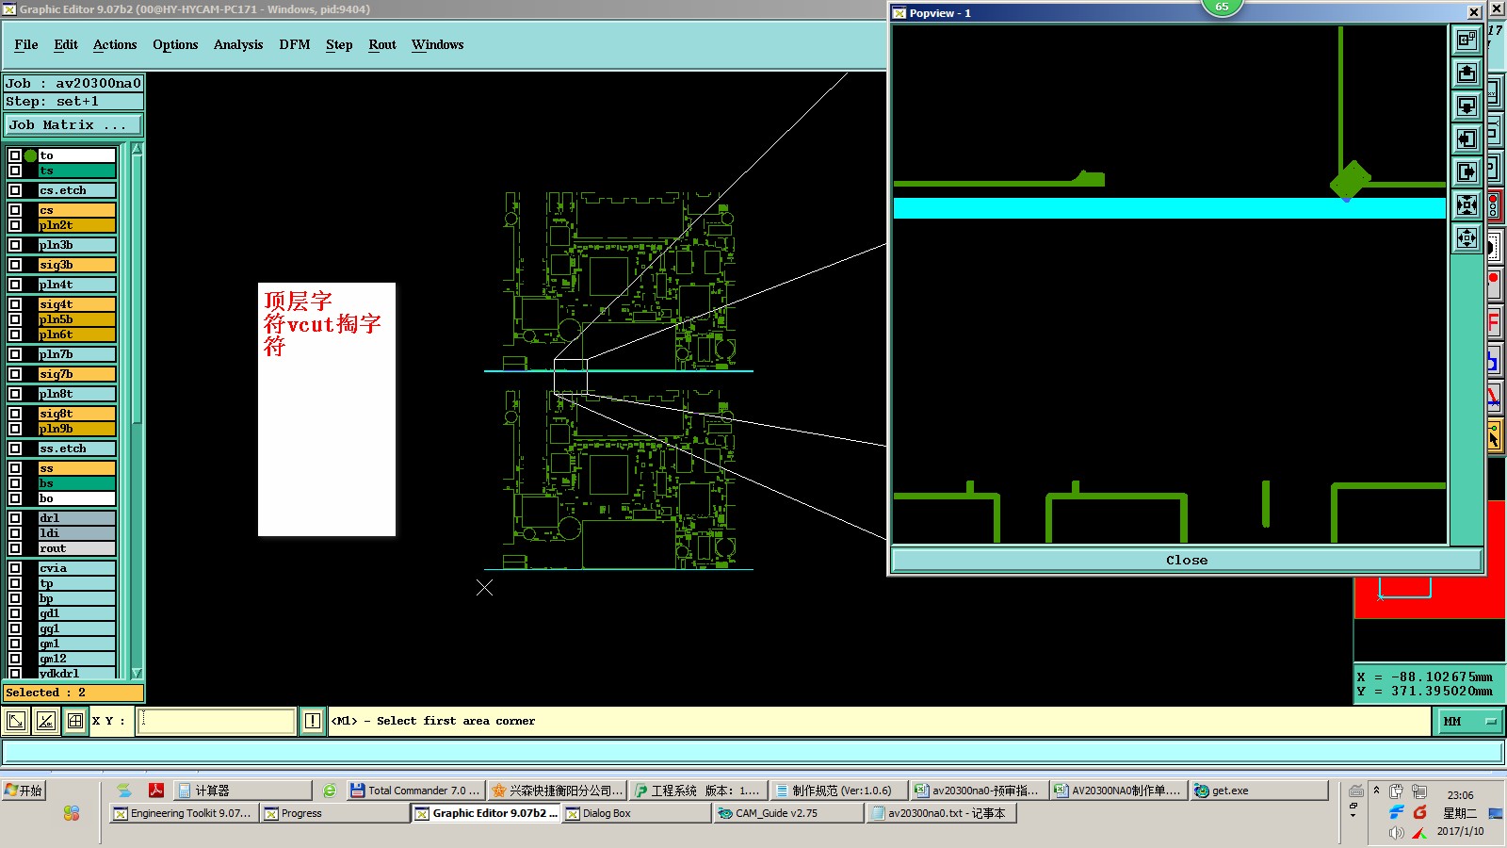Click the diagonal arrow snap icon at bottom-left

[x=16, y=721]
